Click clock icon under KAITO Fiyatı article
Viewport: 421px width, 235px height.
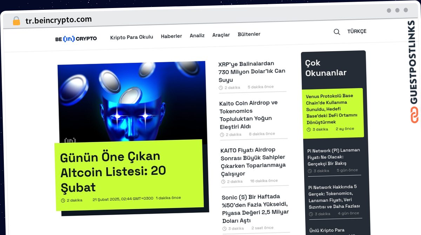pyautogui.click(x=223, y=182)
